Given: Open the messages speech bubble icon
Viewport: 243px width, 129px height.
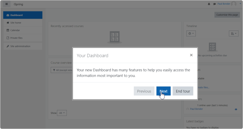Looking at the screenshot, I should [x=215, y=4].
